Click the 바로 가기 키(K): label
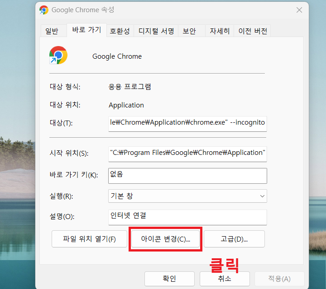This screenshot has height=289, width=326. pyautogui.click(x=74, y=175)
